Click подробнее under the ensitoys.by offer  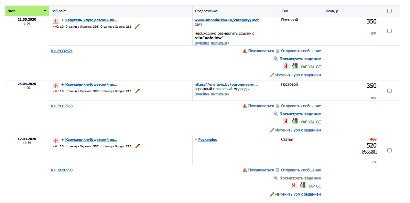(201, 94)
